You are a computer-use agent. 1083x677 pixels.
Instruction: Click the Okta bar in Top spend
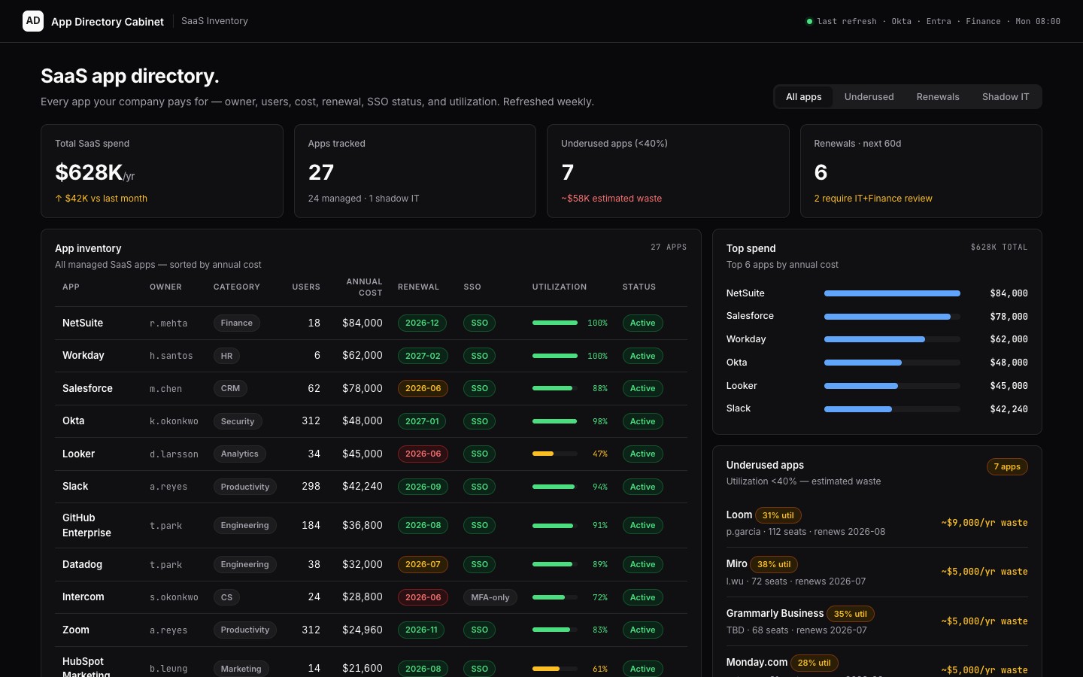[x=892, y=363]
